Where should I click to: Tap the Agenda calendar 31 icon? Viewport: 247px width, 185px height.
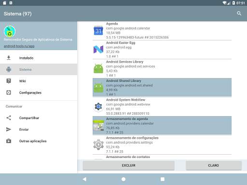tap(98, 30)
